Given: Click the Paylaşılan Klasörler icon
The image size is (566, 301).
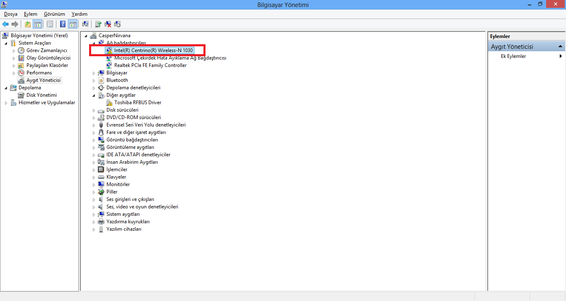Looking at the screenshot, I should [x=21, y=65].
